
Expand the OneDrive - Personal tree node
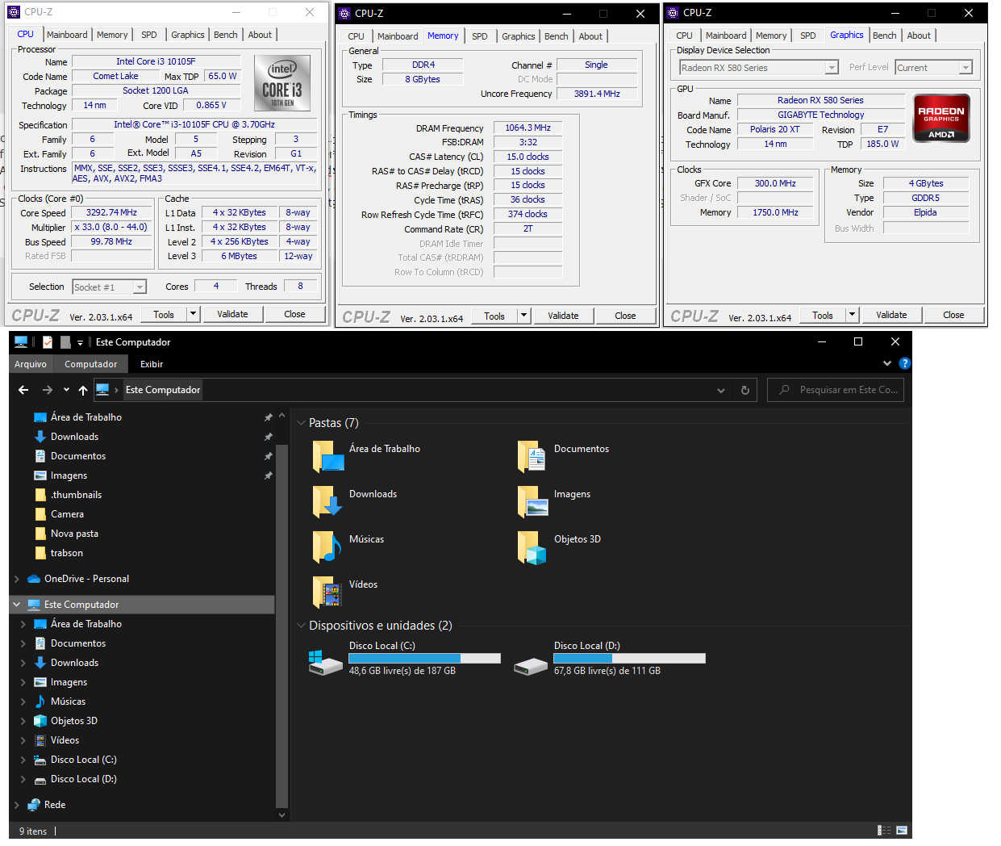click(17, 579)
